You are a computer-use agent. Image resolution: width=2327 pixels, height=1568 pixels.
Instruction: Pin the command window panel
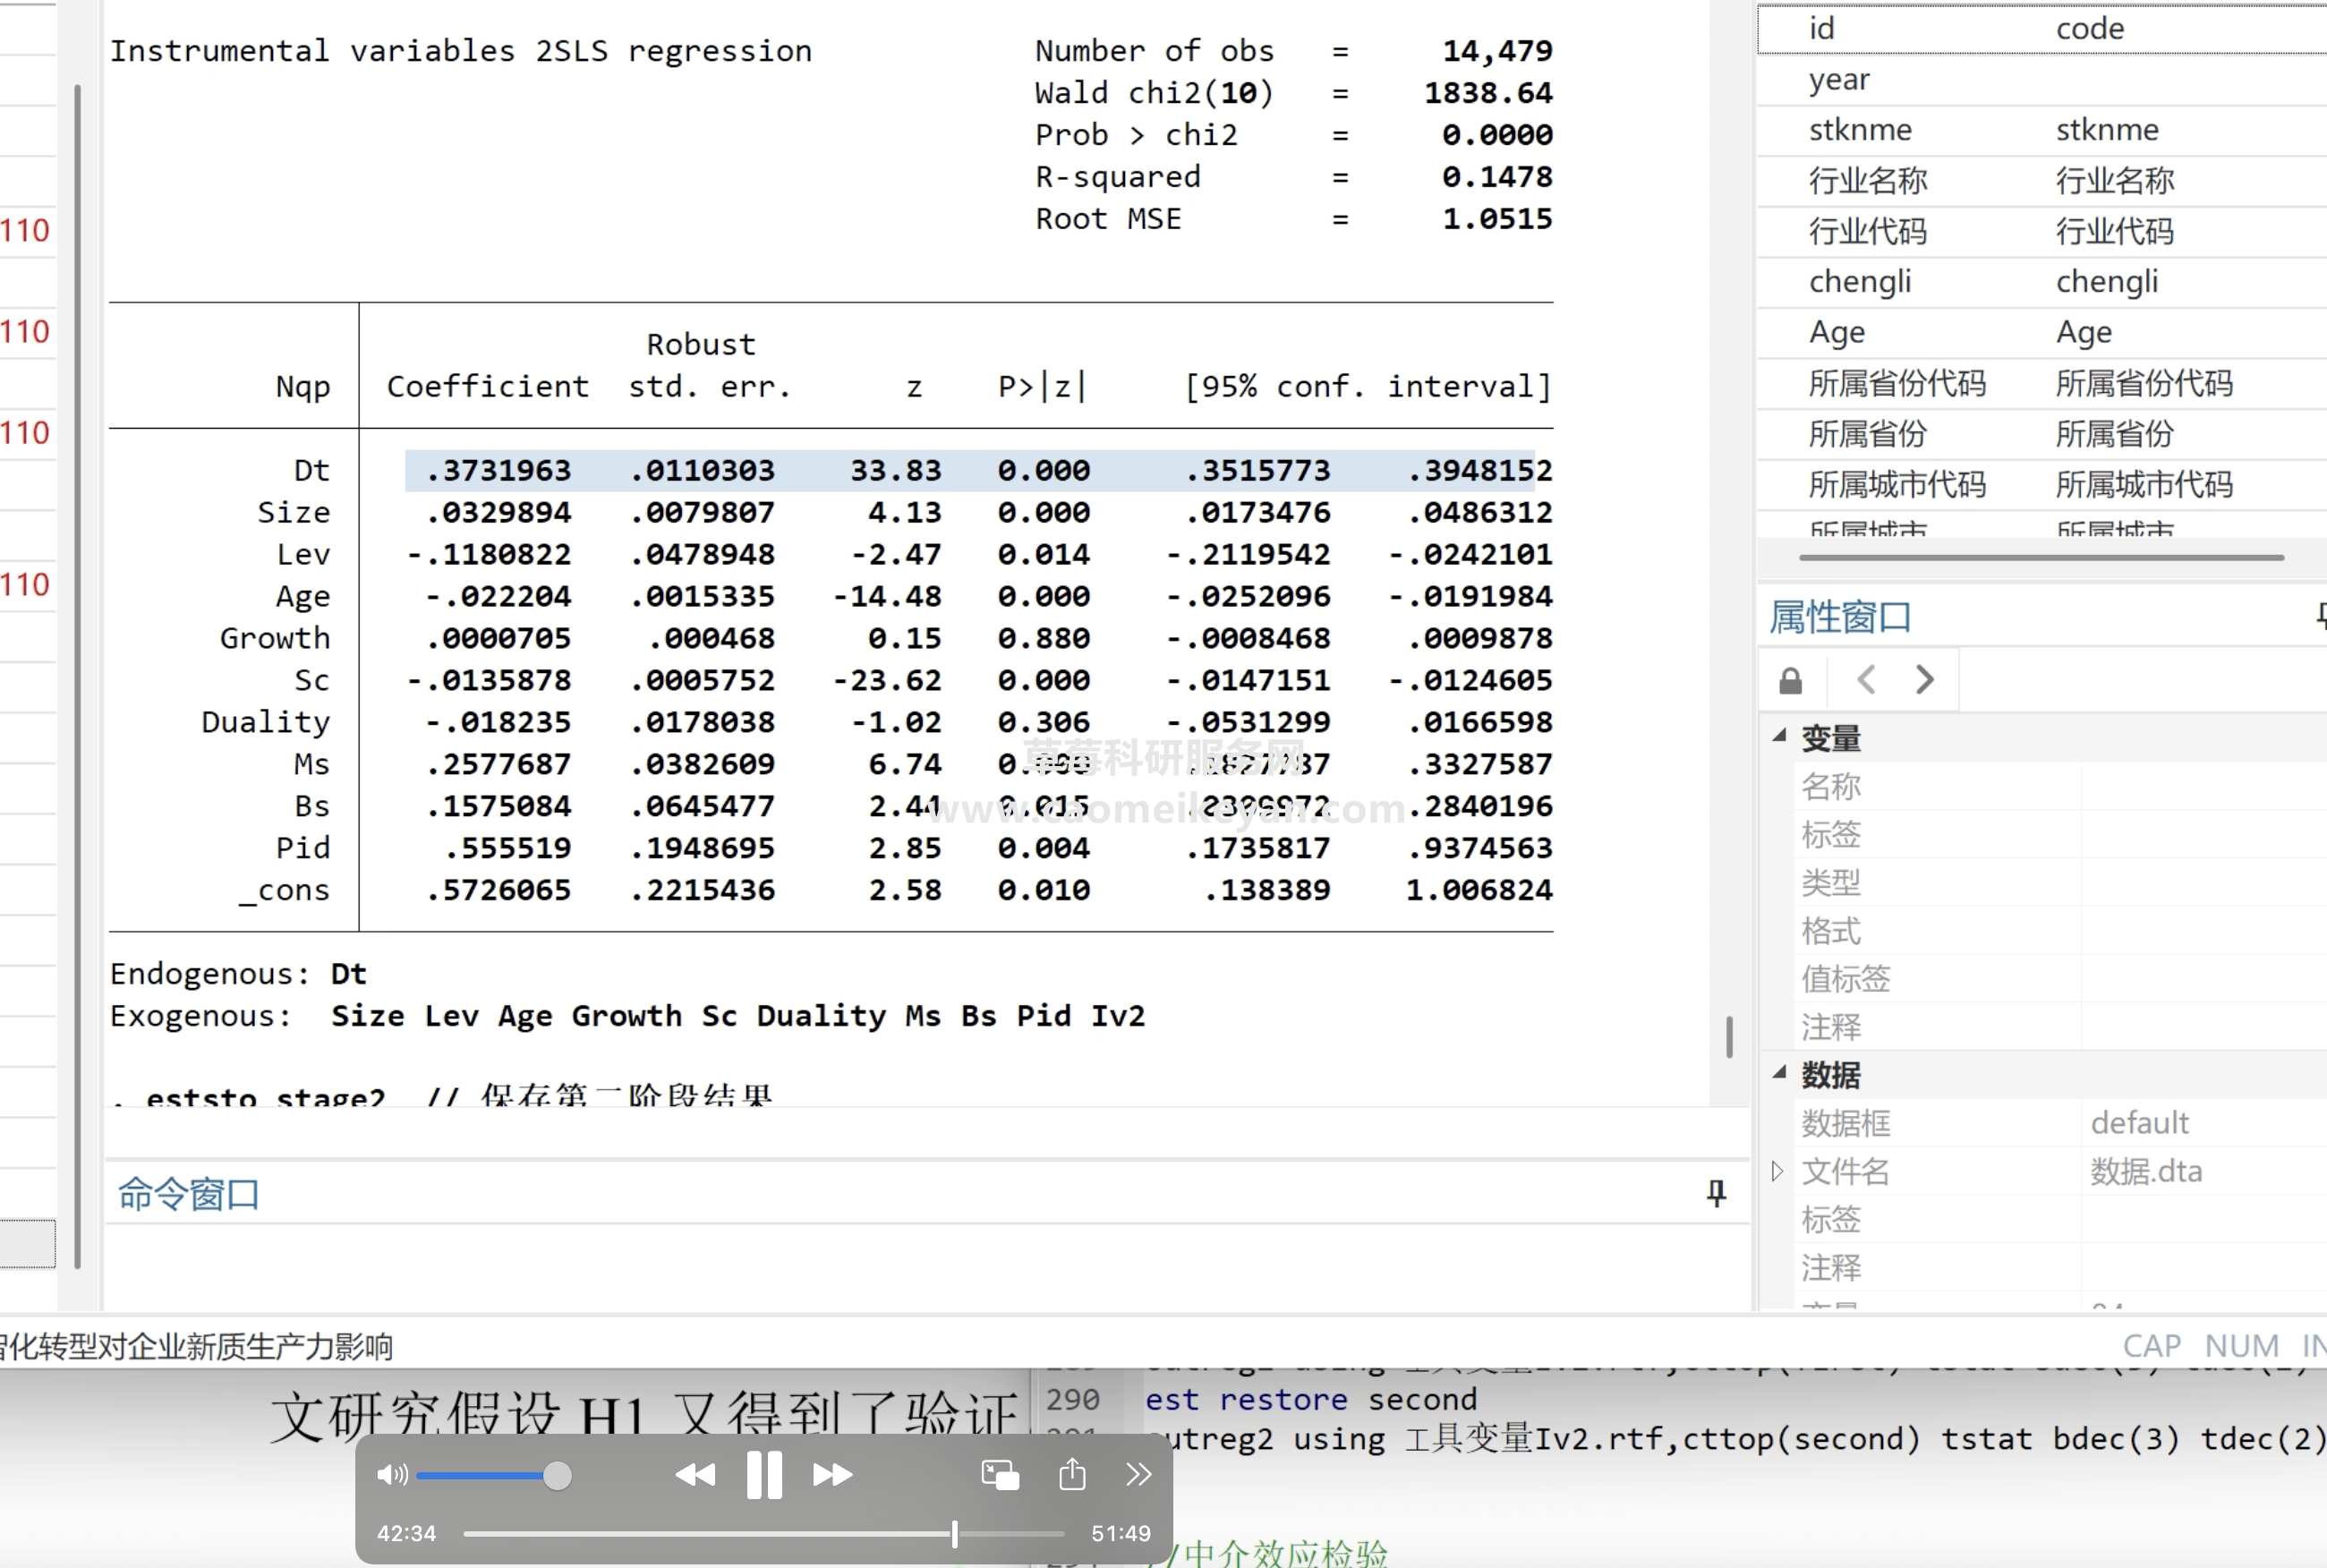tap(1716, 1192)
